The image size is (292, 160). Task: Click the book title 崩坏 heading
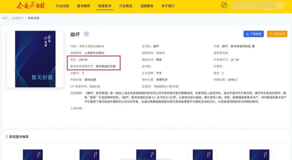pyautogui.click(x=75, y=34)
